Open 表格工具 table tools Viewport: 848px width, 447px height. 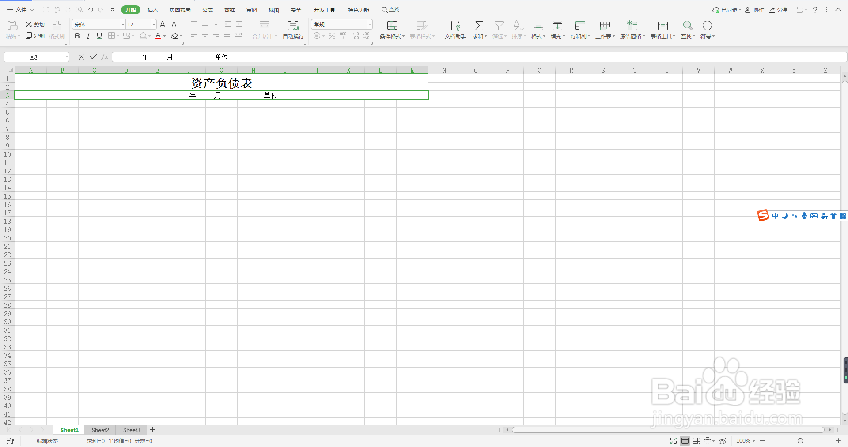pyautogui.click(x=663, y=30)
